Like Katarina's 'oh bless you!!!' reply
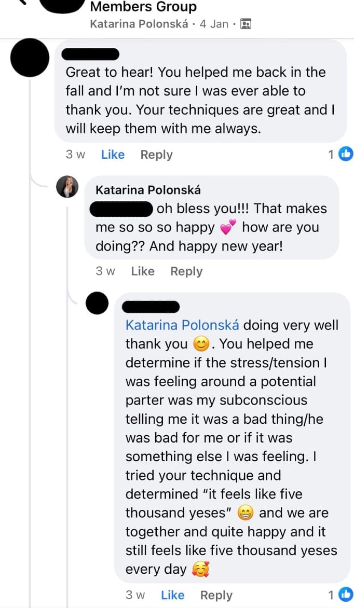Screen dimensions: 354x608 click(143, 271)
